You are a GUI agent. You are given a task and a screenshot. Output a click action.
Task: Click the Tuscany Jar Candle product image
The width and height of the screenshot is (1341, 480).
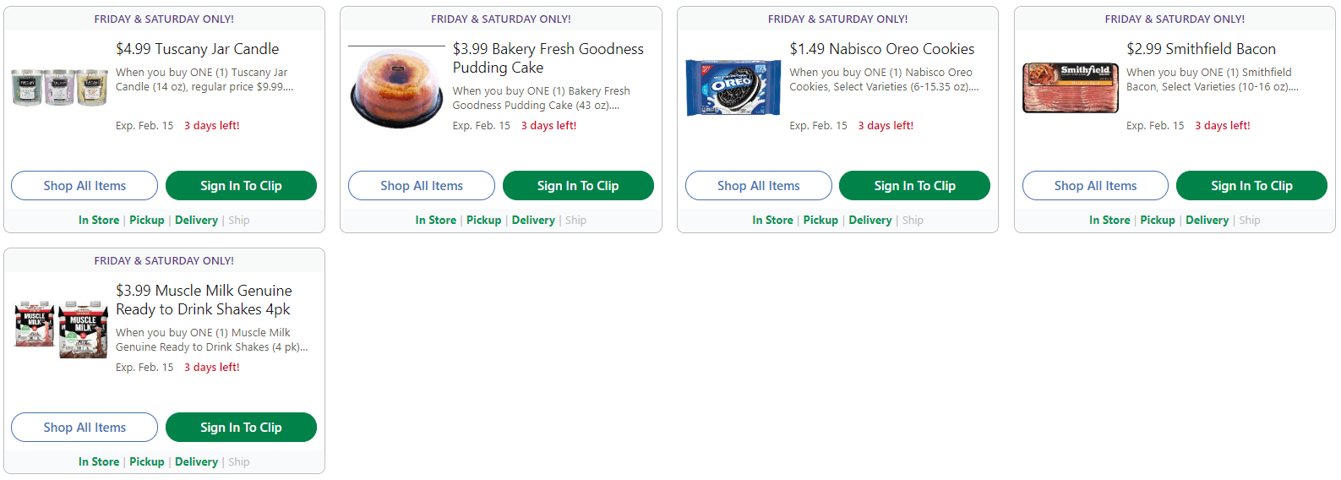59,88
